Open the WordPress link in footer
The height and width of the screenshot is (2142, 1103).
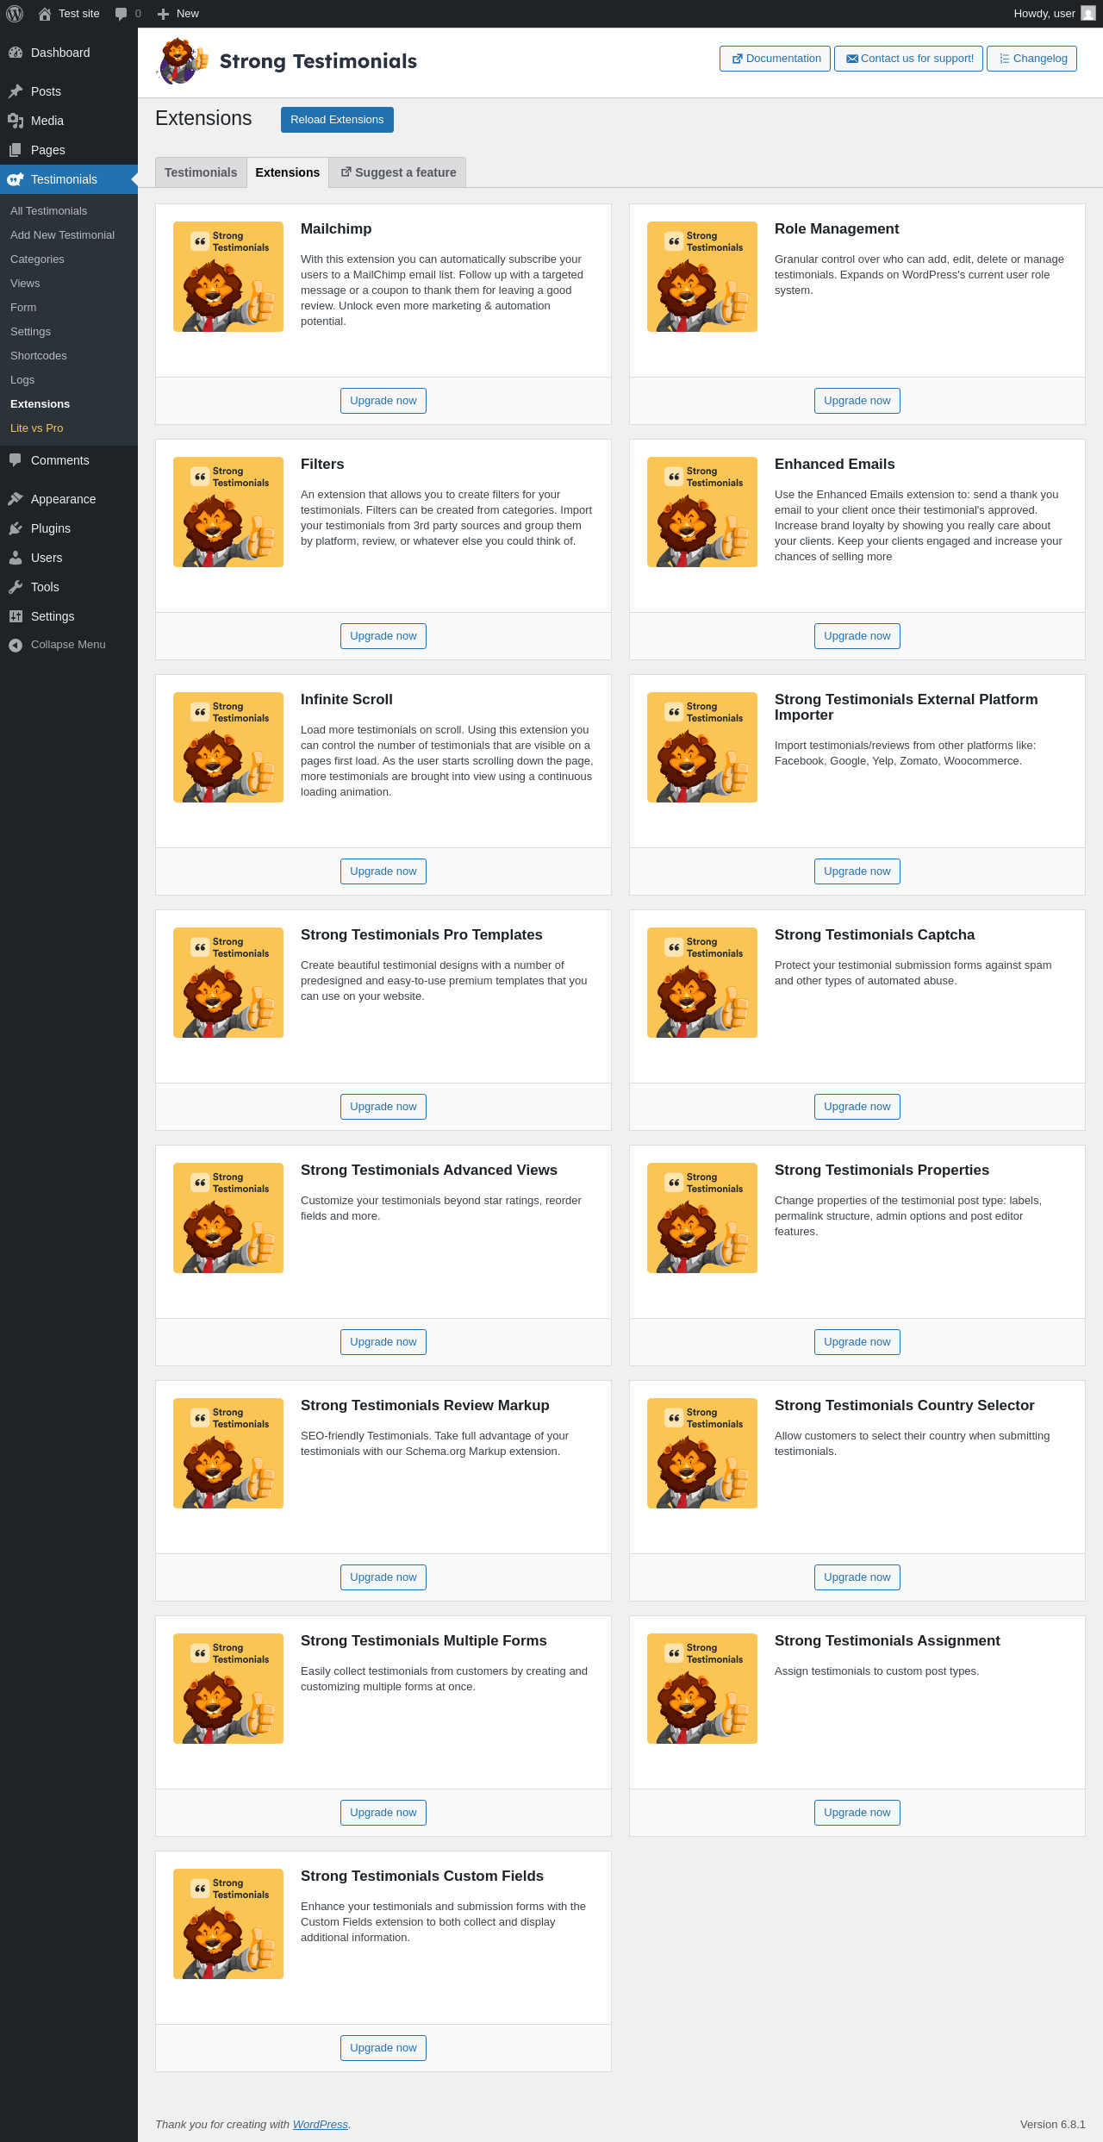click(x=321, y=2125)
